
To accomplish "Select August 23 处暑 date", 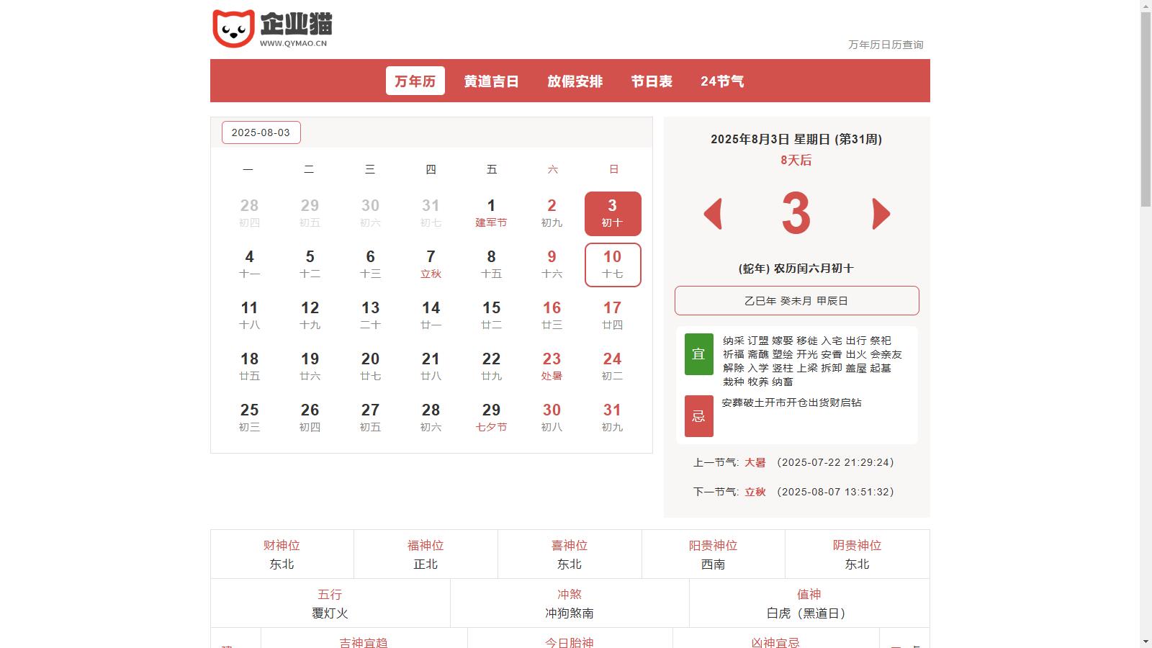I will [x=552, y=366].
